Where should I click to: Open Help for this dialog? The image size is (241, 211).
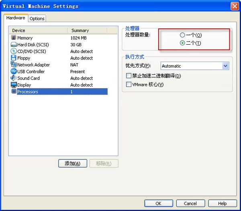pos(223,203)
